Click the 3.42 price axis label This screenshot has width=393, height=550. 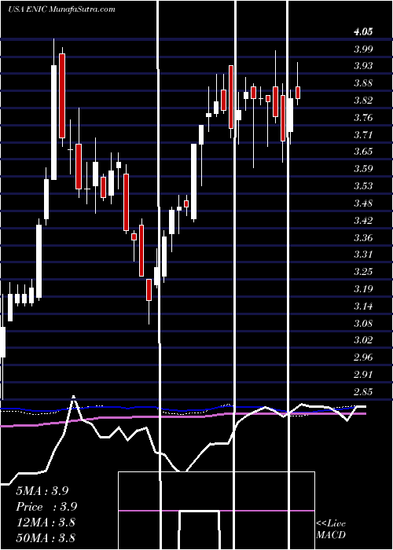363,221
